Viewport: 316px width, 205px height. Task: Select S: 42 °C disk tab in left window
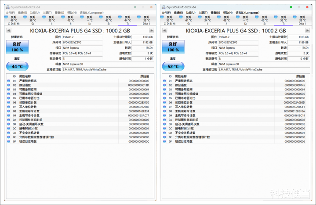(x=109, y=20)
